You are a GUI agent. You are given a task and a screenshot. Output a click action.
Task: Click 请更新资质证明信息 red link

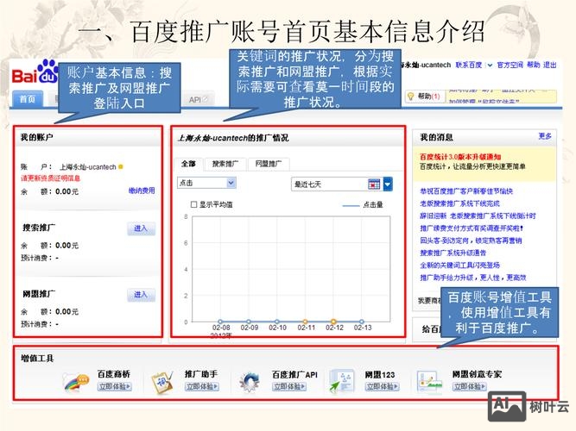click(x=50, y=178)
